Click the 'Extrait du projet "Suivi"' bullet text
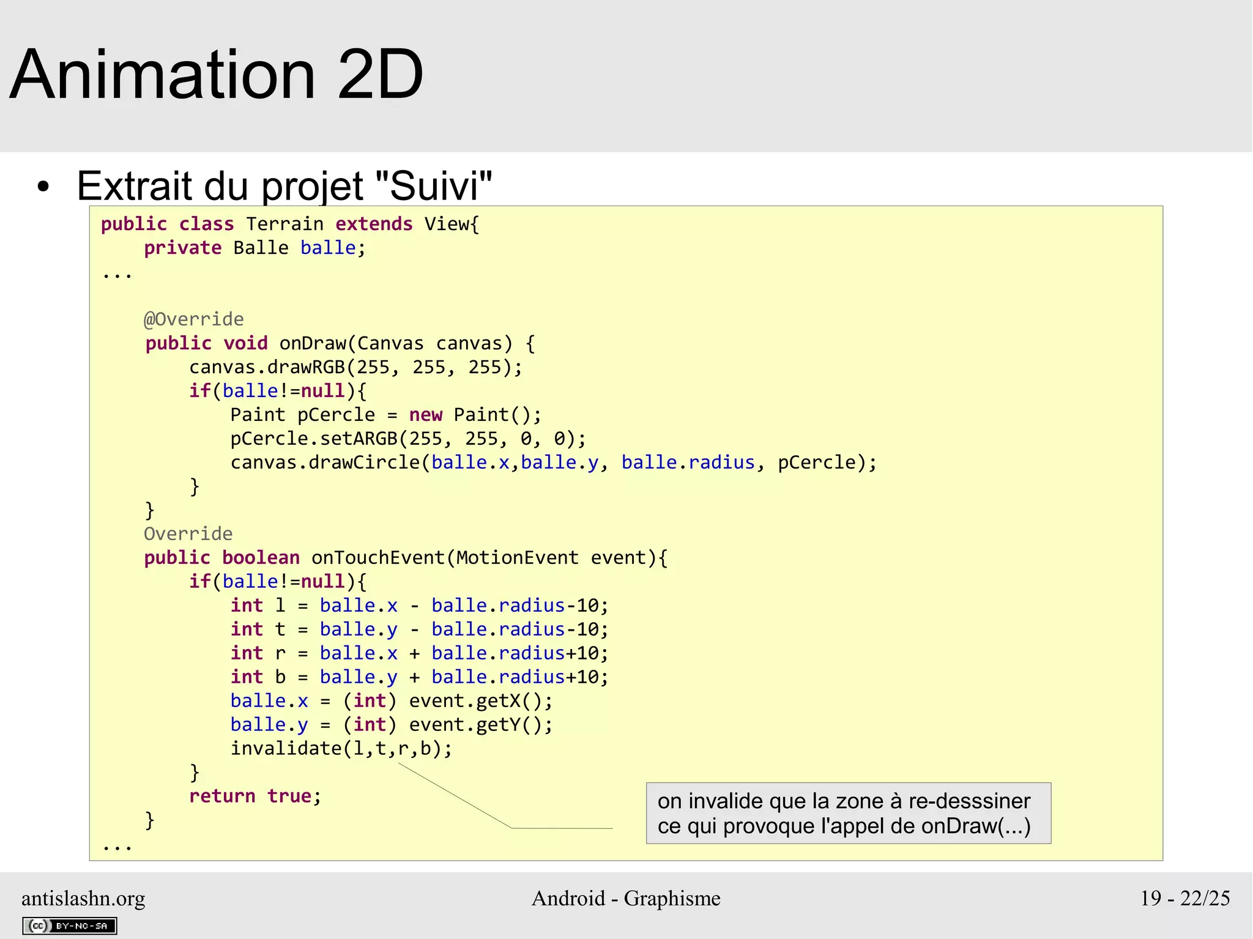 [284, 185]
